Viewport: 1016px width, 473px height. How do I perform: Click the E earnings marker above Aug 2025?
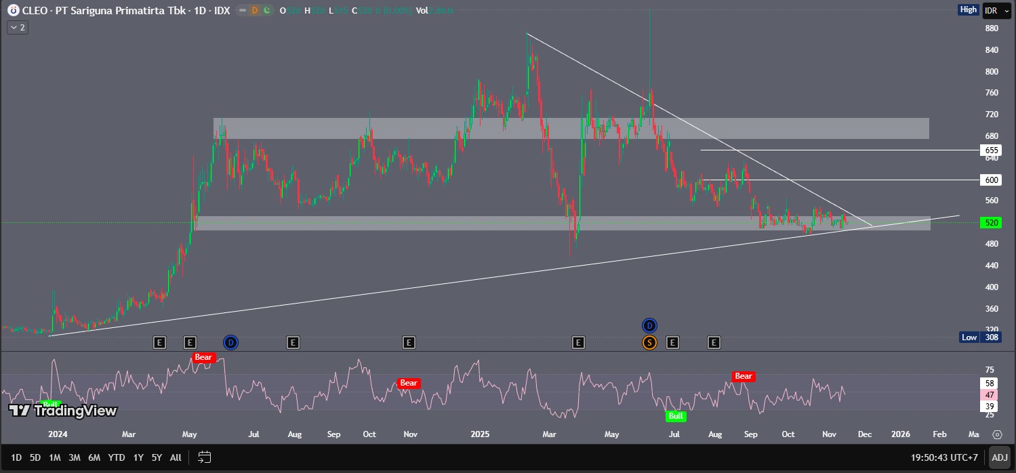714,343
